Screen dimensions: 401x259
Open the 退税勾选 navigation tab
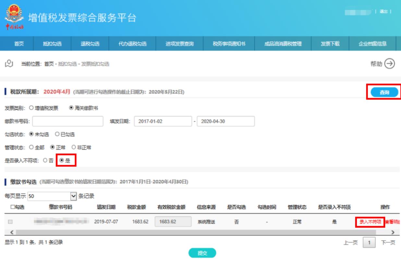click(x=90, y=45)
